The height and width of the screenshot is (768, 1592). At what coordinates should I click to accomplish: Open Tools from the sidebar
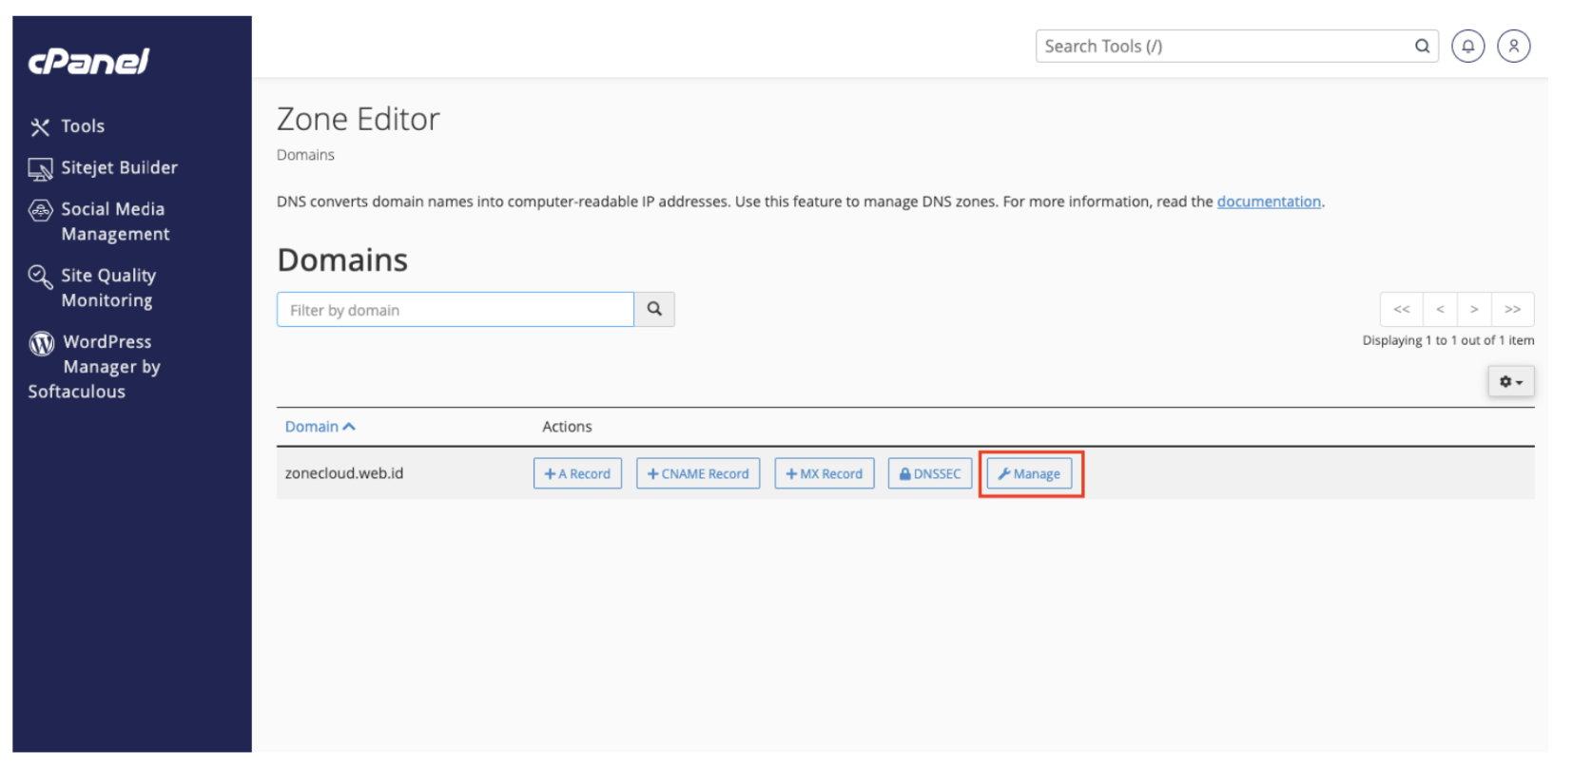pyautogui.click(x=67, y=126)
